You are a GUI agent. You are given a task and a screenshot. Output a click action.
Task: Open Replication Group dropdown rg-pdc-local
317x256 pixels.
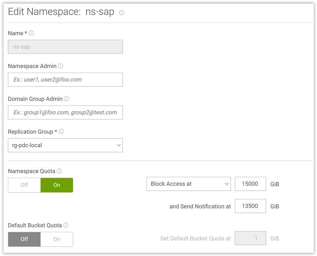[x=65, y=145]
